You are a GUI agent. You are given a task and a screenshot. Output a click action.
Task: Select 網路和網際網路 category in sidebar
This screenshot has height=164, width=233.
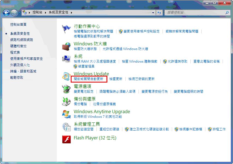(22, 40)
